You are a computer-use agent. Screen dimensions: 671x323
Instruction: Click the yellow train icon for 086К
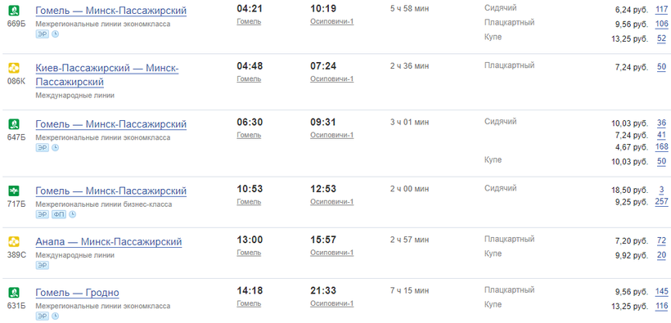[14, 68]
